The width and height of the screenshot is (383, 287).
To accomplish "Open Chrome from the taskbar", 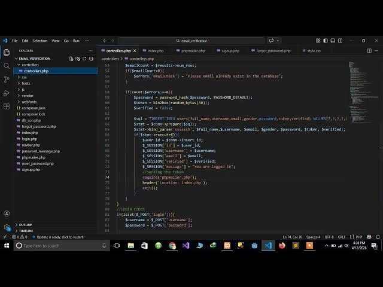I will (172, 246).
